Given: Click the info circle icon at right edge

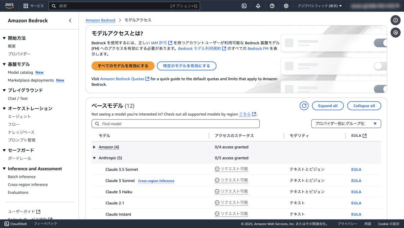Looking at the screenshot, I should click(396, 20).
